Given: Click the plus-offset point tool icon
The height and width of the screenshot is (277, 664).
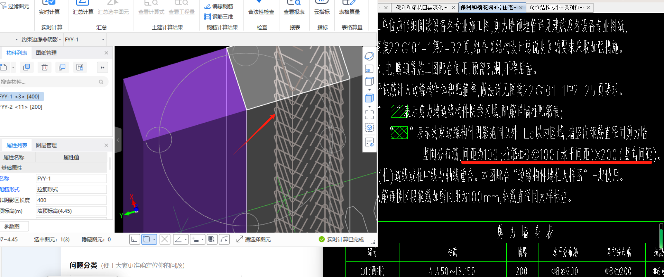Looking at the screenshot, I should [x=195, y=239].
